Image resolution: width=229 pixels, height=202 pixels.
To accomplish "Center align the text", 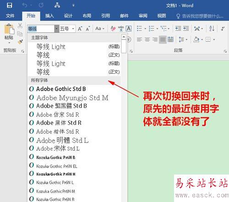I will (147, 40).
